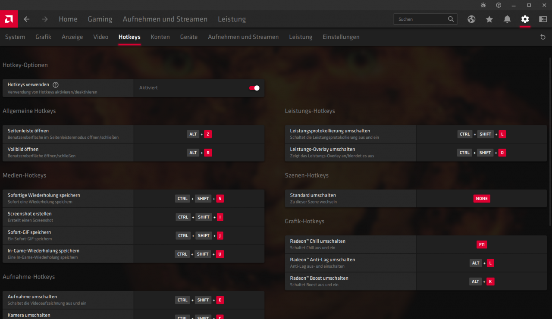Edit Vollbild öffnen hotkey ALT+R

coord(199,153)
